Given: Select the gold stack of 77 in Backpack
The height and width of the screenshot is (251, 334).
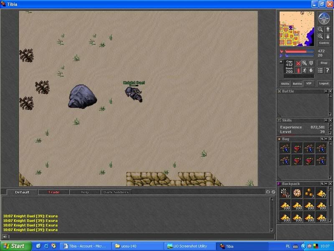Looking at the screenshot, I should [x=321, y=193].
